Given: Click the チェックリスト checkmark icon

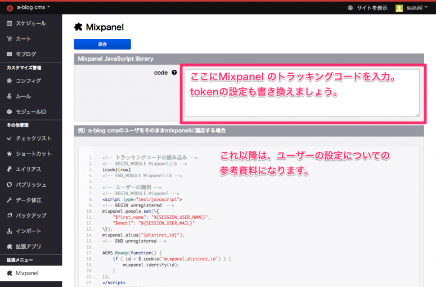Looking at the screenshot, I should [x=9, y=138].
